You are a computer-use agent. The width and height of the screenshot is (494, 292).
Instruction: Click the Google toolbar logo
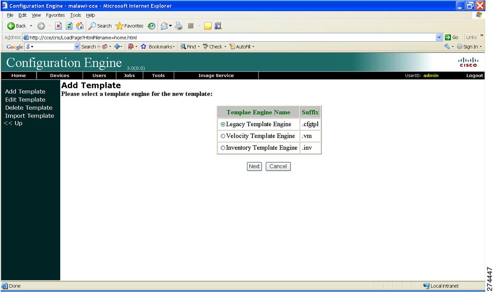pyautogui.click(x=15, y=46)
